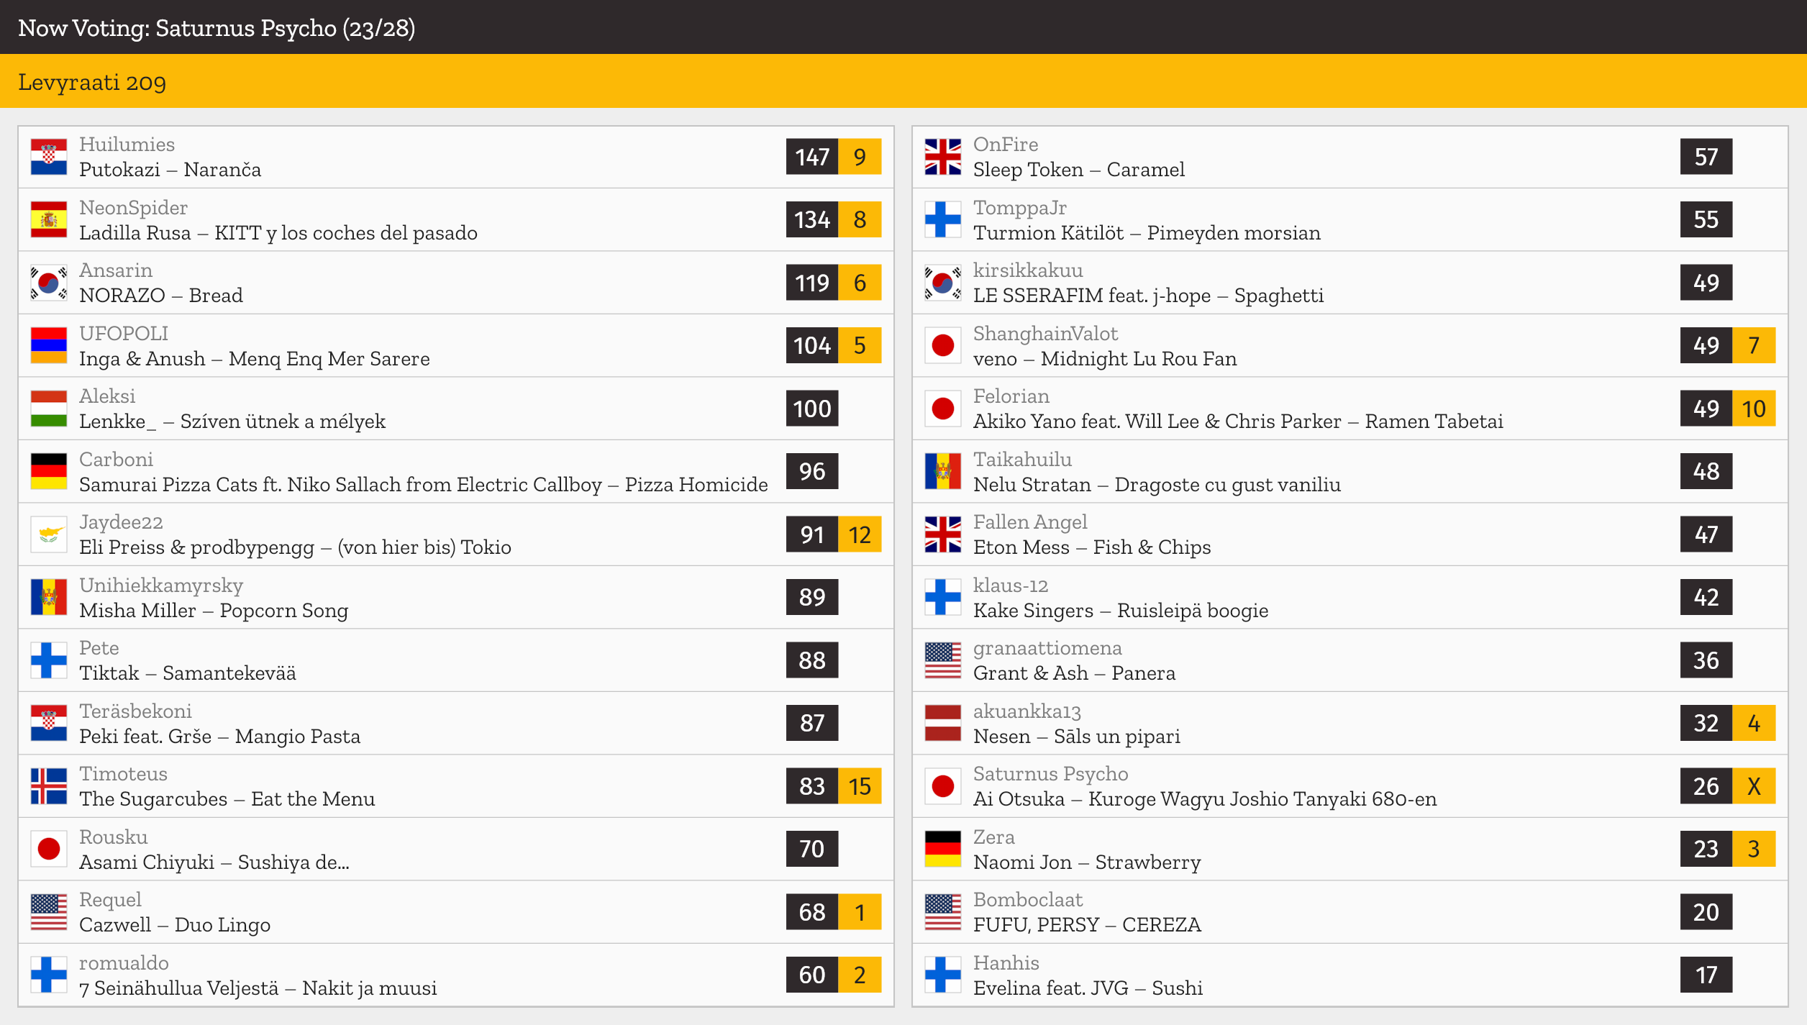The height and width of the screenshot is (1025, 1807).
Task: Click the Latvian flag for akuankka13
Action: [x=943, y=723]
